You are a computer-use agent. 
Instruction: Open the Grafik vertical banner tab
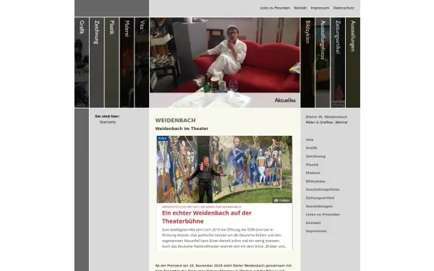tap(82, 62)
